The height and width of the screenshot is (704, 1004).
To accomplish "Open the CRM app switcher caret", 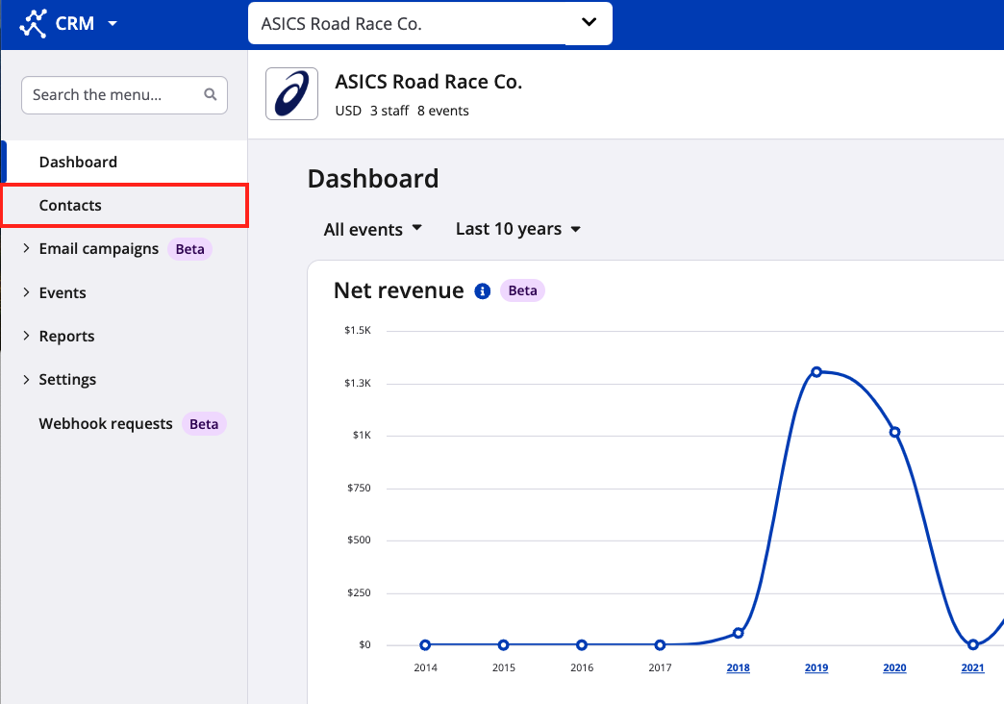I will click(113, 23).
